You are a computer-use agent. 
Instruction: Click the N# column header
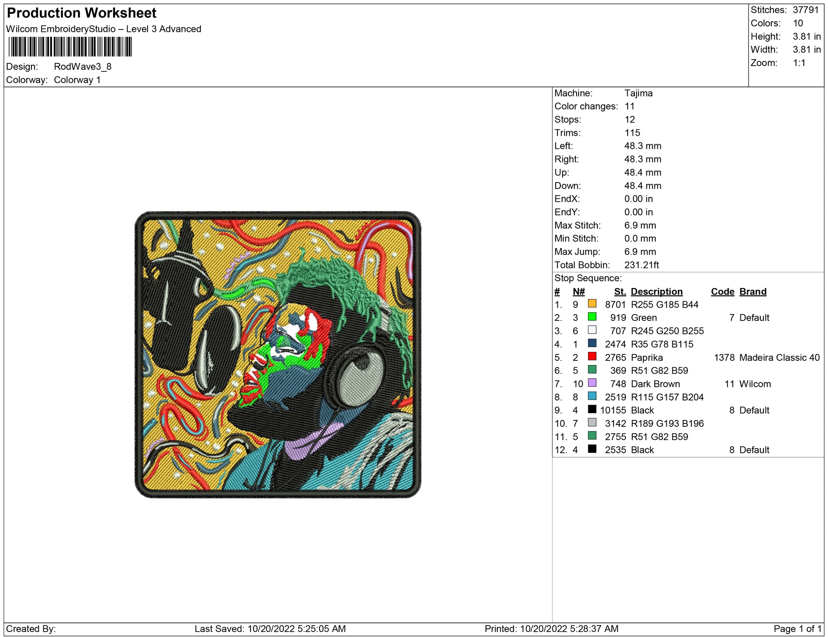click(578, 291)
